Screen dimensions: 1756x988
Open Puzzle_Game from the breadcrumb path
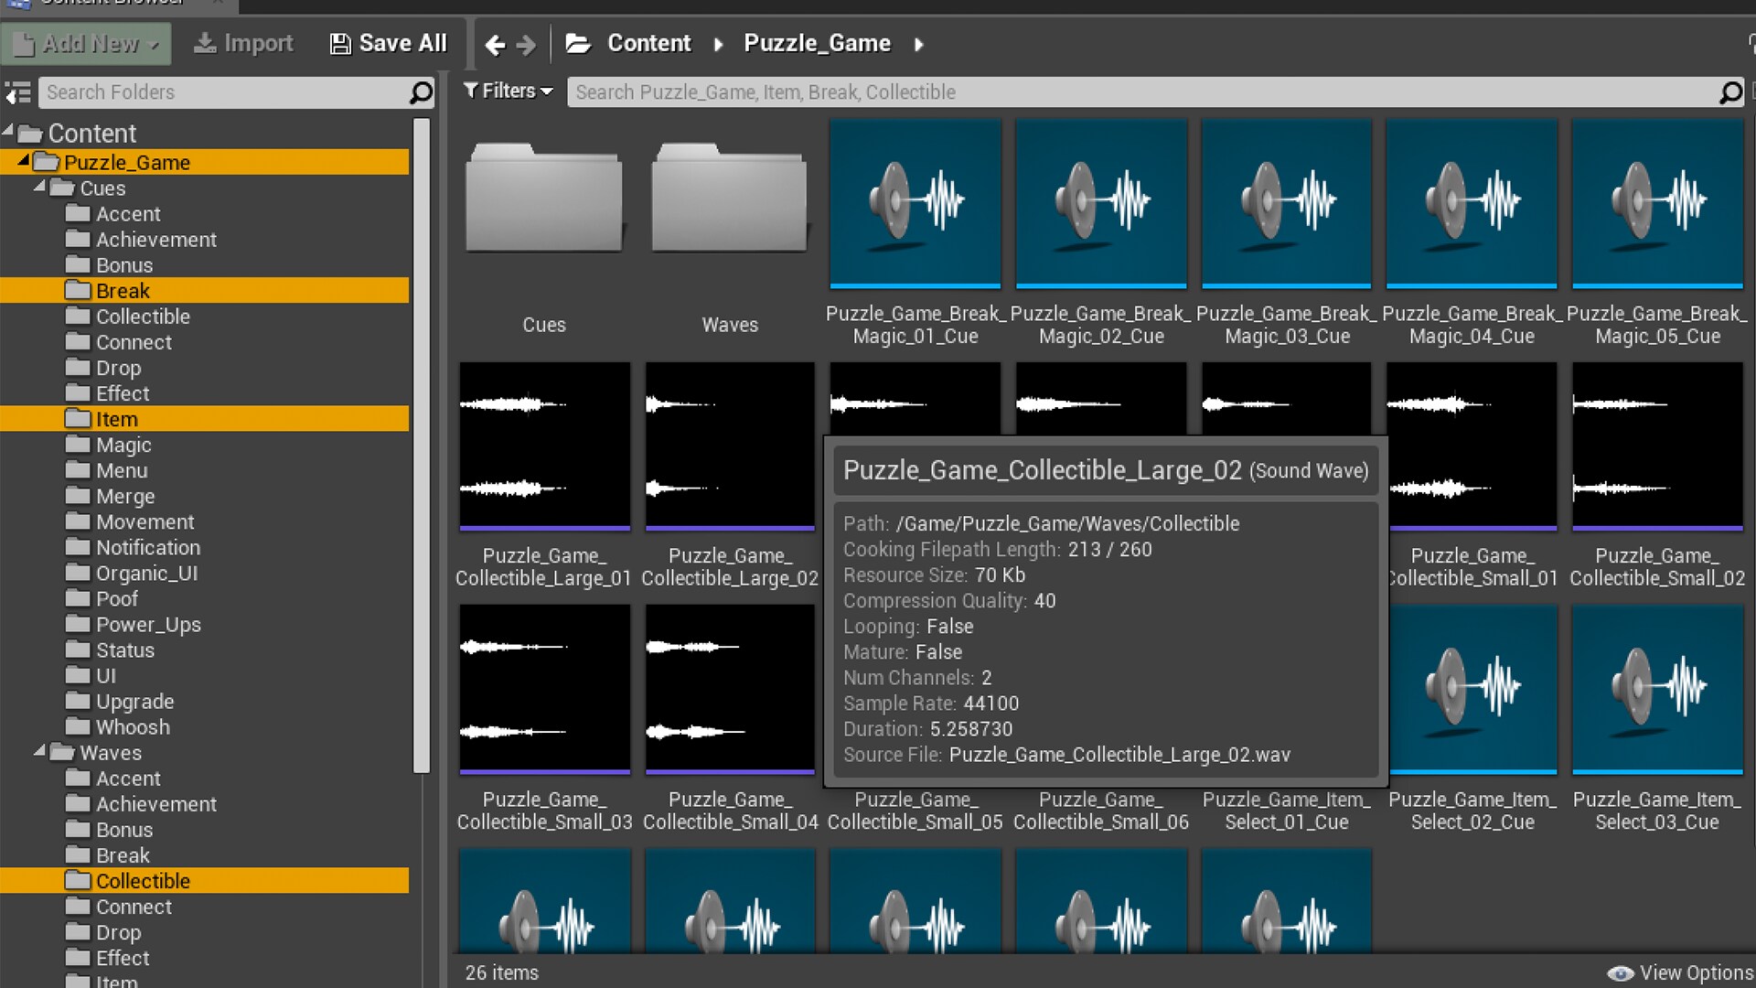click(817, 43)
